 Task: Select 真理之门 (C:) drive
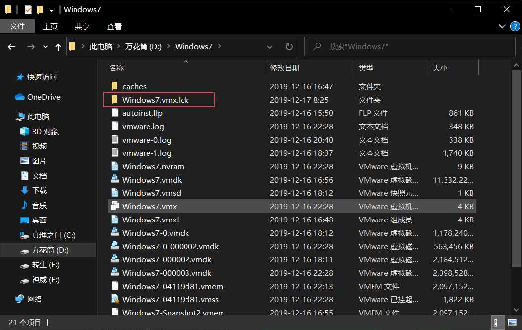[53, 235]
